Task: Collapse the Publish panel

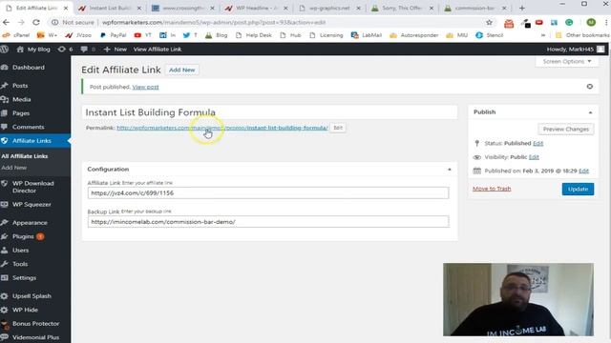Action: pos(590,112)
